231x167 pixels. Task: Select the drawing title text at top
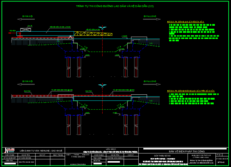pos(115,6)
